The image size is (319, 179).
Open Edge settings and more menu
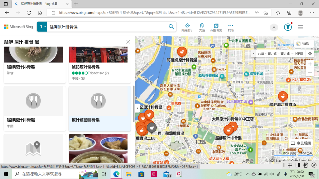(312, 12)
